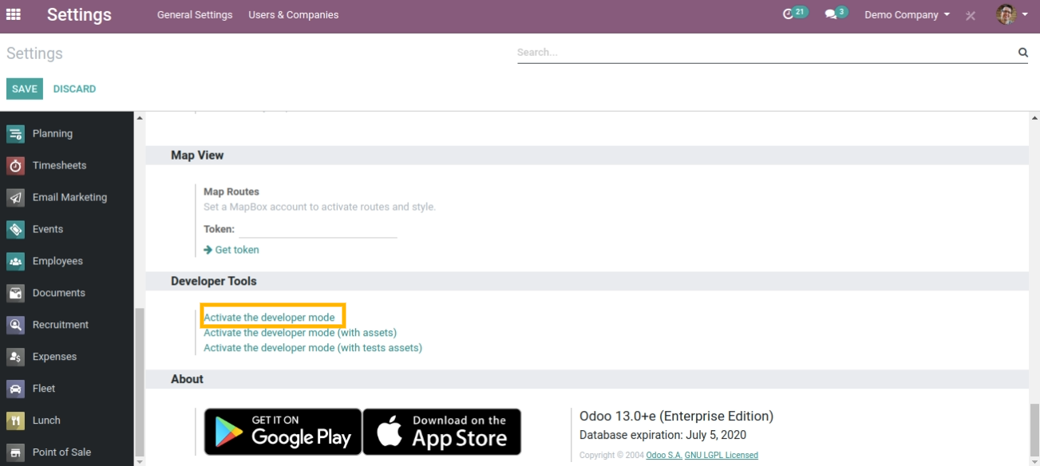Click the Google Play download badge
Image resolution: width=1040 pixels, height=466 pixels.
click(x=283, y=432)
